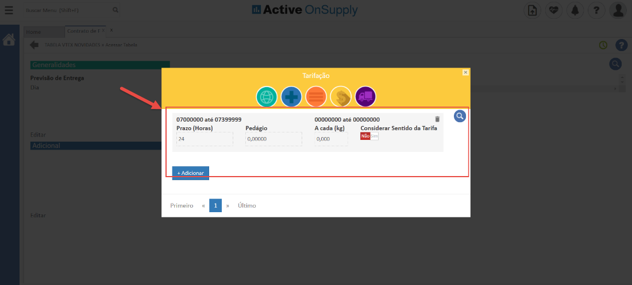The width and height of the screenshot is (632, 285).
Task: Select the Contrato de F tab
Action: (x=84, y=30)
